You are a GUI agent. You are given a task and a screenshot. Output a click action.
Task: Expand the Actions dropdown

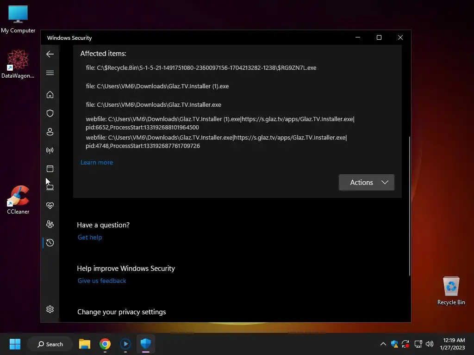367,182
